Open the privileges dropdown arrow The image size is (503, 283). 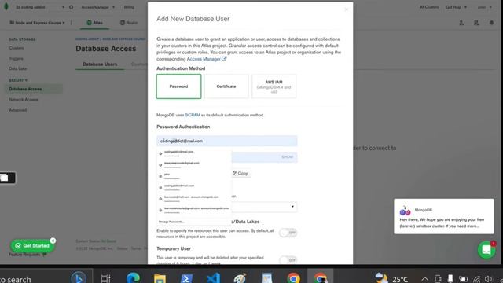click(x=292, y=207)
